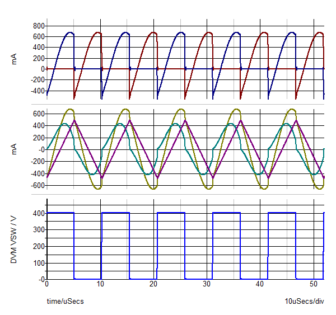This screenshot has width=336, height=315.
Task: Click the '300' tick on voltage graph
Action: (38, 229)
